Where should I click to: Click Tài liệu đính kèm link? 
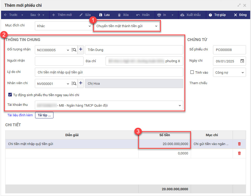click(x=20, y=115)
